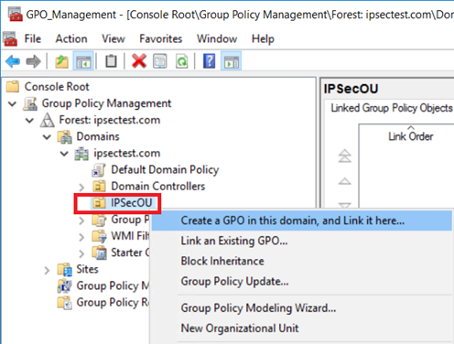Image resolution: width=454 pixels, height=344 pixels.
Task: Select the IPSecOU tree label
Action: (x=132, y=203)
